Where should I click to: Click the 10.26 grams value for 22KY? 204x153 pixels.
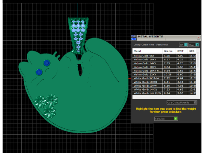168,74
